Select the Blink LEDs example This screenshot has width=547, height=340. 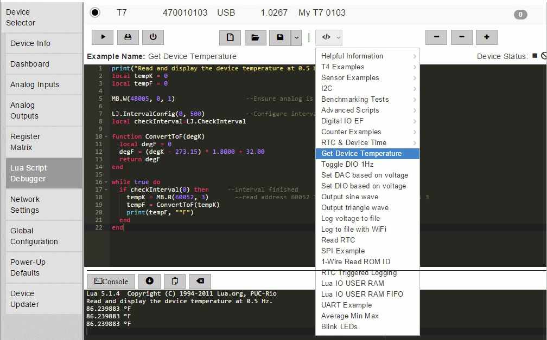tap(339, 326)
